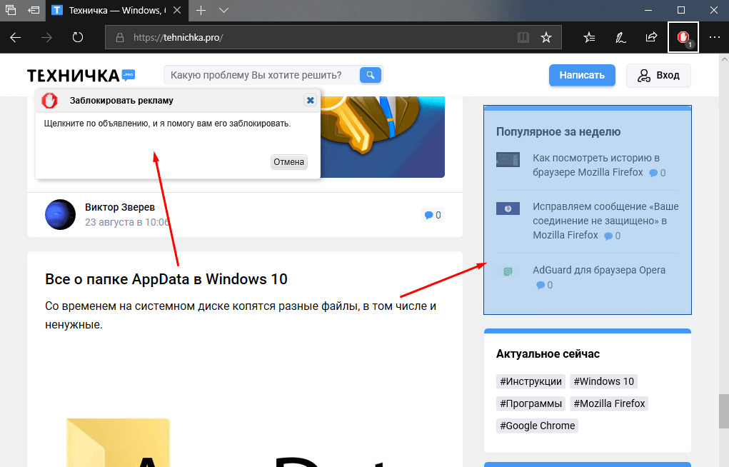
Task: Click the blue search magnifier button
Action: click(x=371, y=75)
